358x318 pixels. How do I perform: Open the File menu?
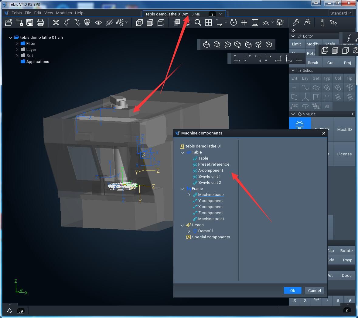point(28,13)
